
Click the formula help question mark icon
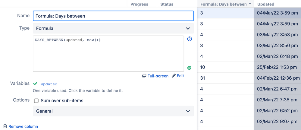coord(190,39)
